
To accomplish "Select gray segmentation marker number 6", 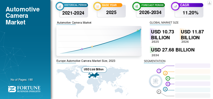I will click(159, 92).
